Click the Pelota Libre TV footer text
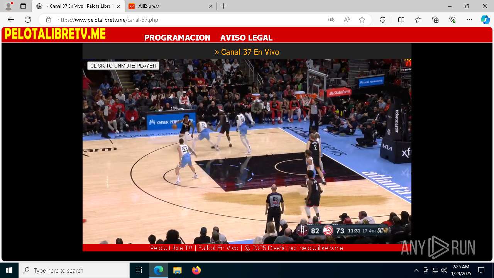This screenshot has height=278, width=494. click(247, 248)
